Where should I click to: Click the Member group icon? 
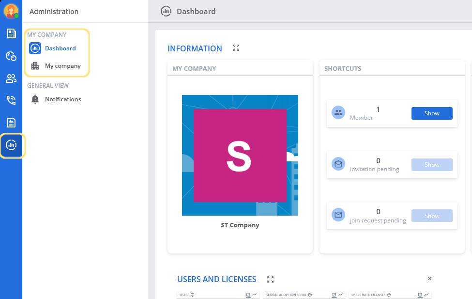(338, 113)
